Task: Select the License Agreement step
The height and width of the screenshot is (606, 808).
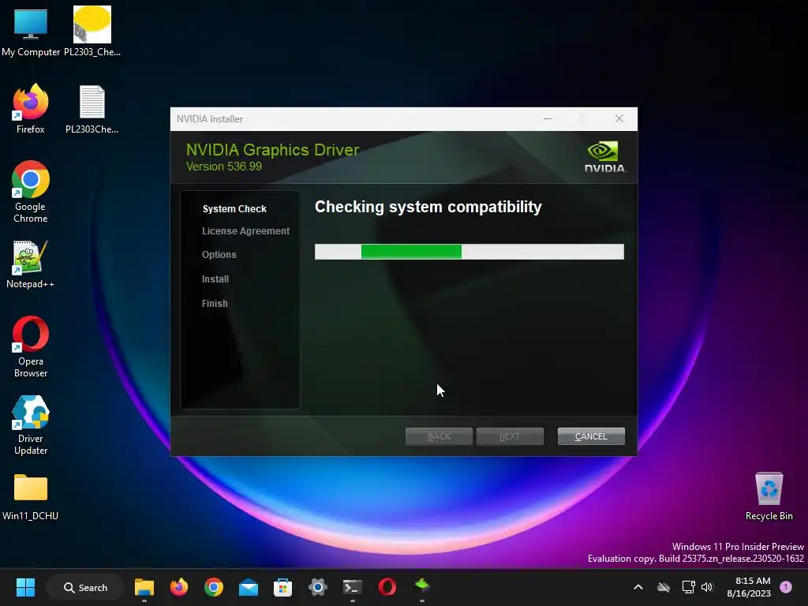Action: point(246,231)
